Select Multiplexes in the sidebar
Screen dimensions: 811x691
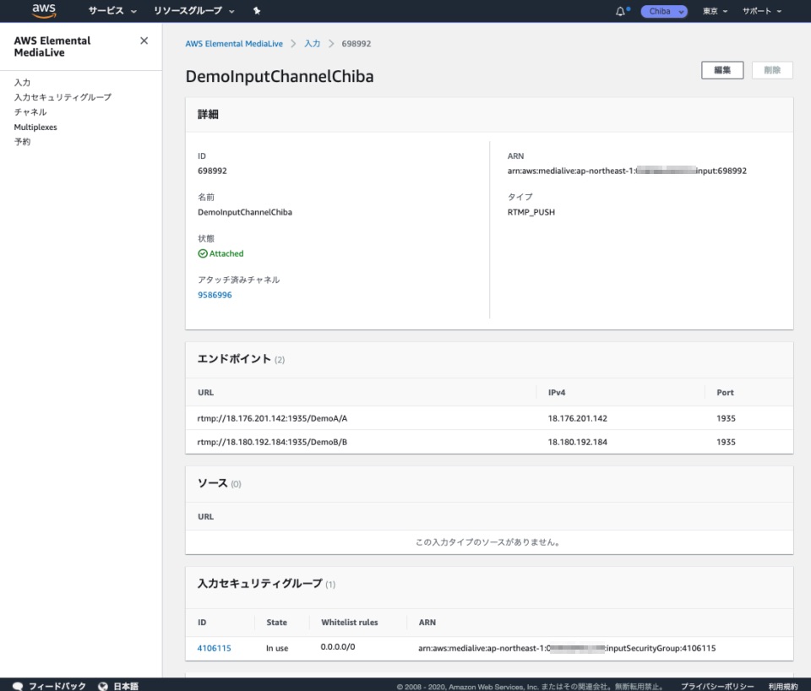pyautogui.click(x=35, y=128)
